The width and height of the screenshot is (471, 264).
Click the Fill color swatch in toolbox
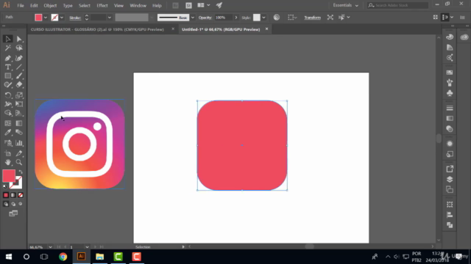pyautogui.click(x=9, y=176)
